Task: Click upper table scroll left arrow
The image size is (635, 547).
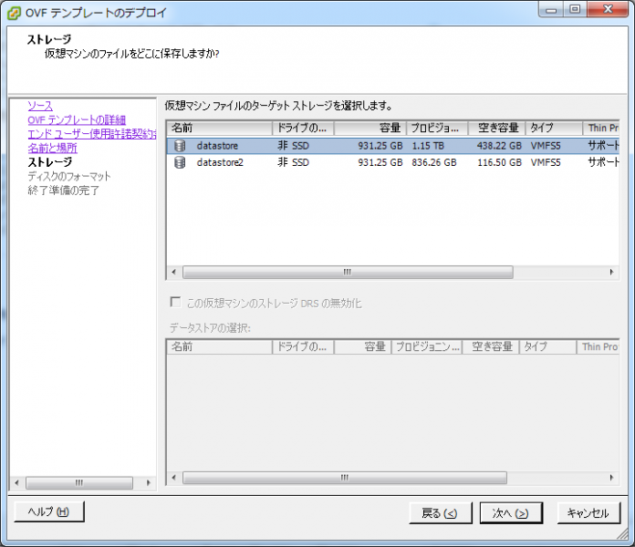Action: pos(174,272)
